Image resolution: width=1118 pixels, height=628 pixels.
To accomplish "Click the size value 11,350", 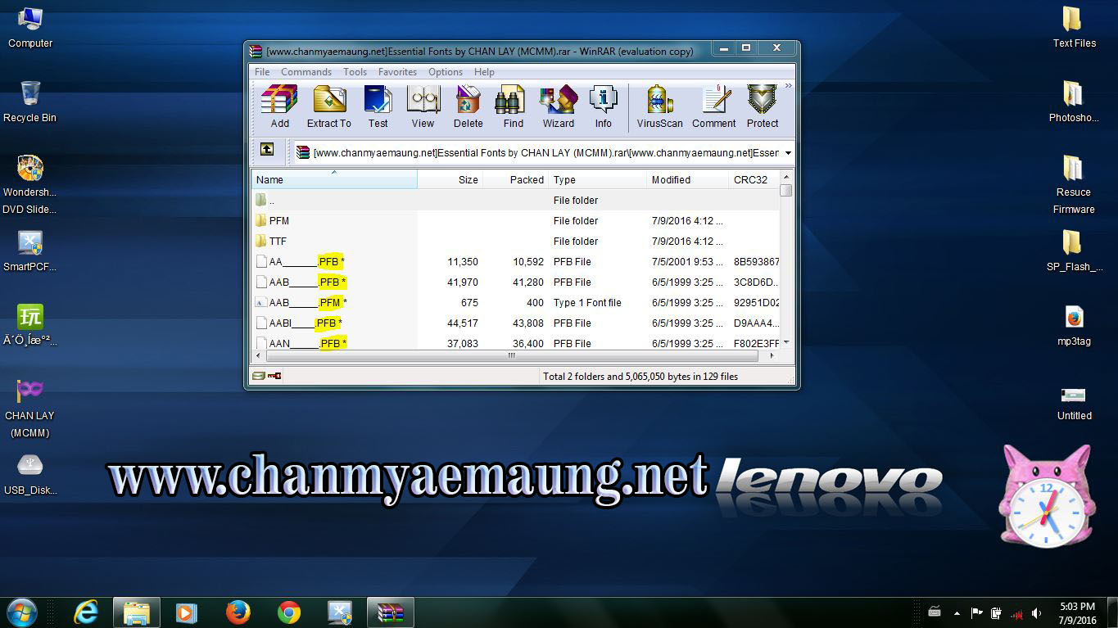I will 463,262.
